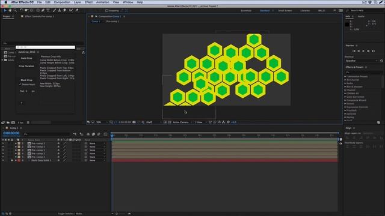
Task: Hide layer 4 Pre-comp 1 eye icon
Action: tap(3, 154)
